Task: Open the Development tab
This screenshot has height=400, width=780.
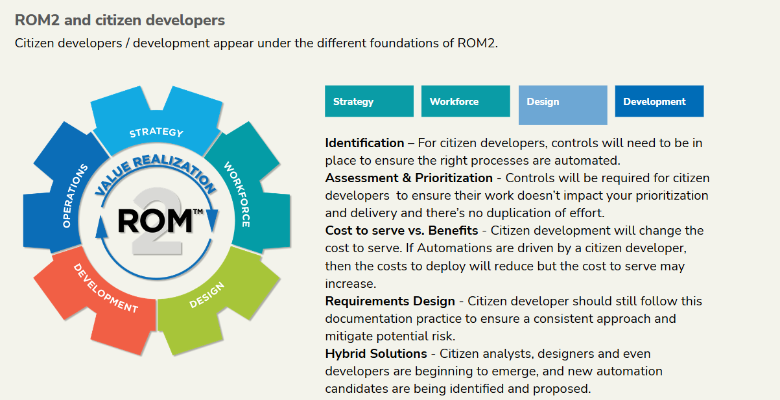Action: (x=659, y=101)
